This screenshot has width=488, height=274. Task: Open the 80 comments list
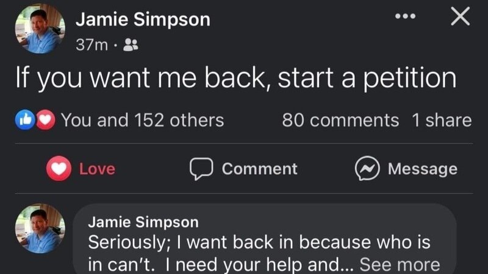pyautogui.click(x=340, y=120)
